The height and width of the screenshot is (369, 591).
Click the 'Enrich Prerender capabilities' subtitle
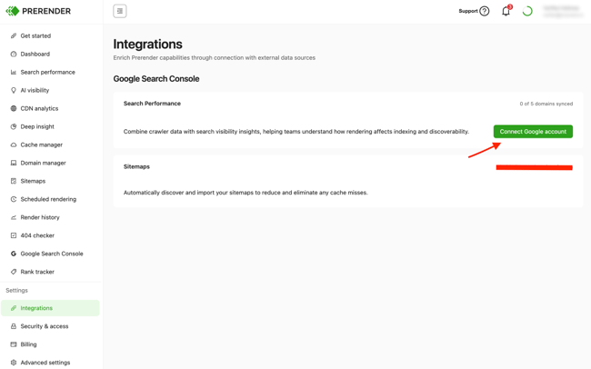[214, 57]
